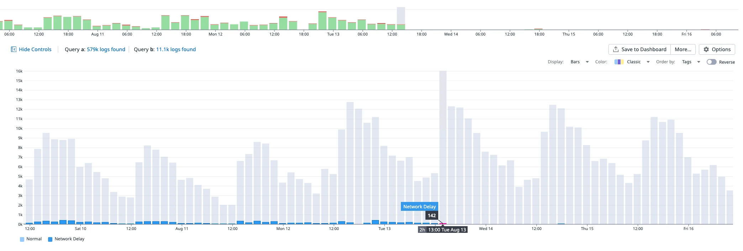Click the Normal legend color square
The image size is (743, 251).
pyautogui.click(x=22, y=239)
